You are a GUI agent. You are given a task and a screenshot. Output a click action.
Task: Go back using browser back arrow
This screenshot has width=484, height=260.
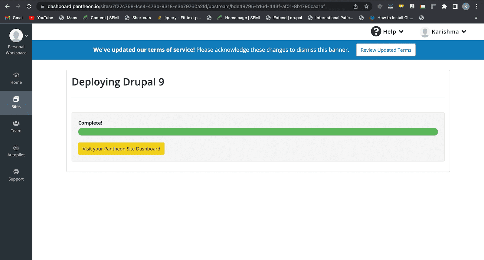pos(7,6)
